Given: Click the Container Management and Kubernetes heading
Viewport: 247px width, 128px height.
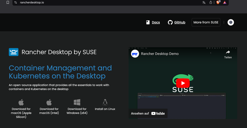Looking at the screenshot, I should [60, 72].
